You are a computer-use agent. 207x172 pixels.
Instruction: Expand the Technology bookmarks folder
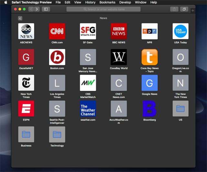click(x=57, y=134)
